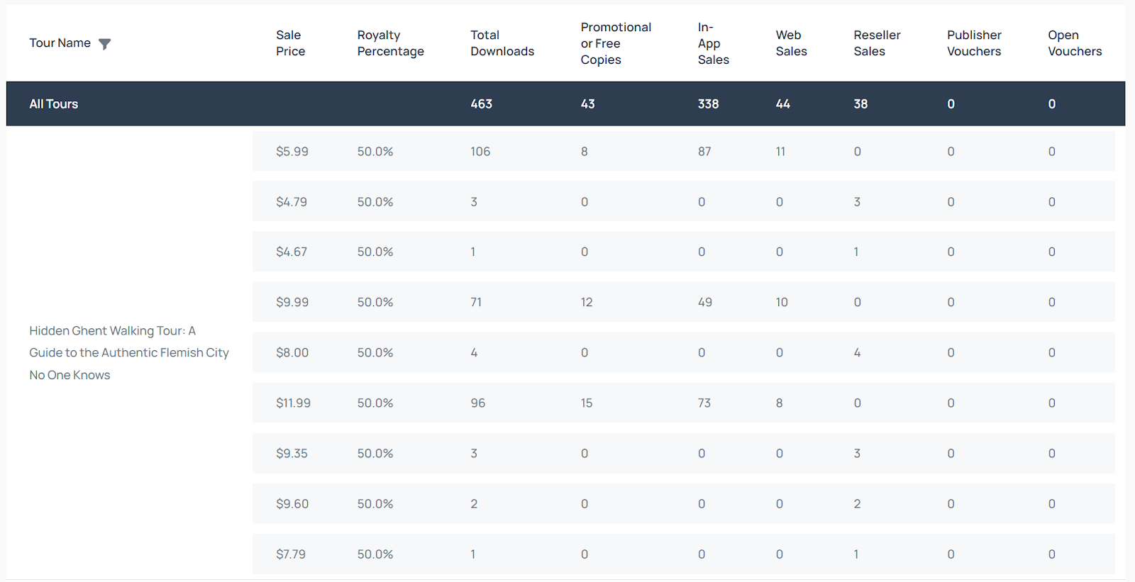Select the Promotional or Free Copies header
The image size is (1135, 582).
(615, 43)
